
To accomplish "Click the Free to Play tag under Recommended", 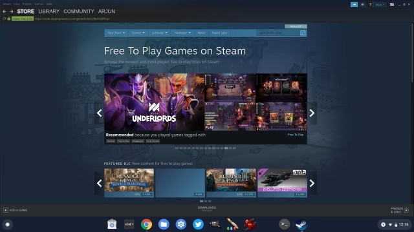I will tap(124, 141).
